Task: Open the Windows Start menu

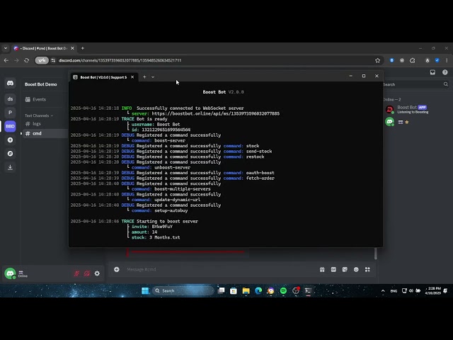Action: (x=145, y=291)
